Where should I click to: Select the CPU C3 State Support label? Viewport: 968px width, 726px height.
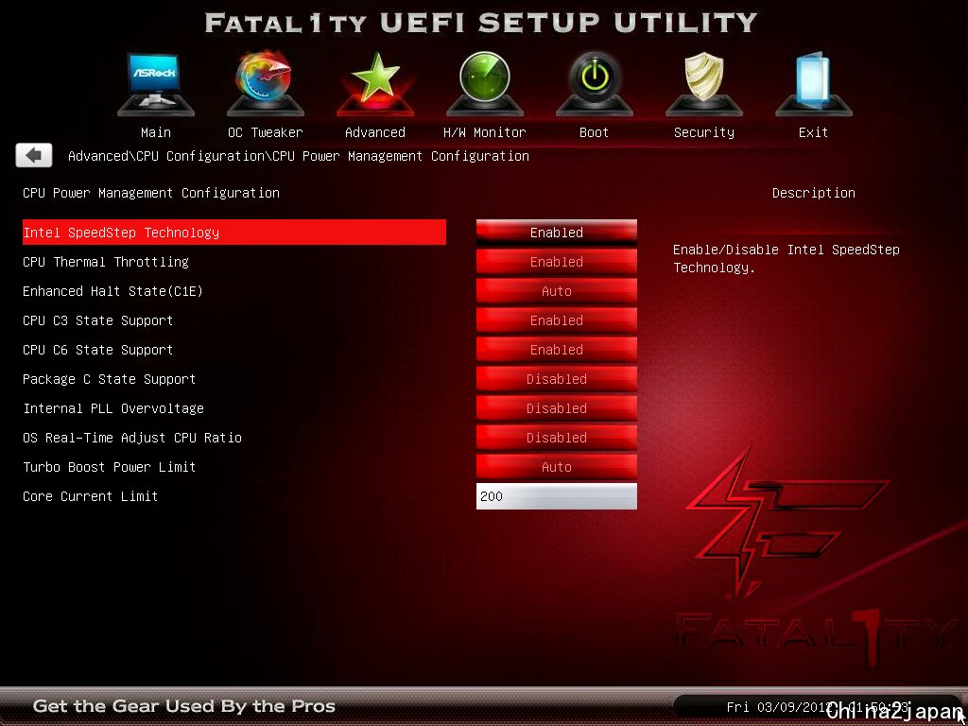click(97, 320)
